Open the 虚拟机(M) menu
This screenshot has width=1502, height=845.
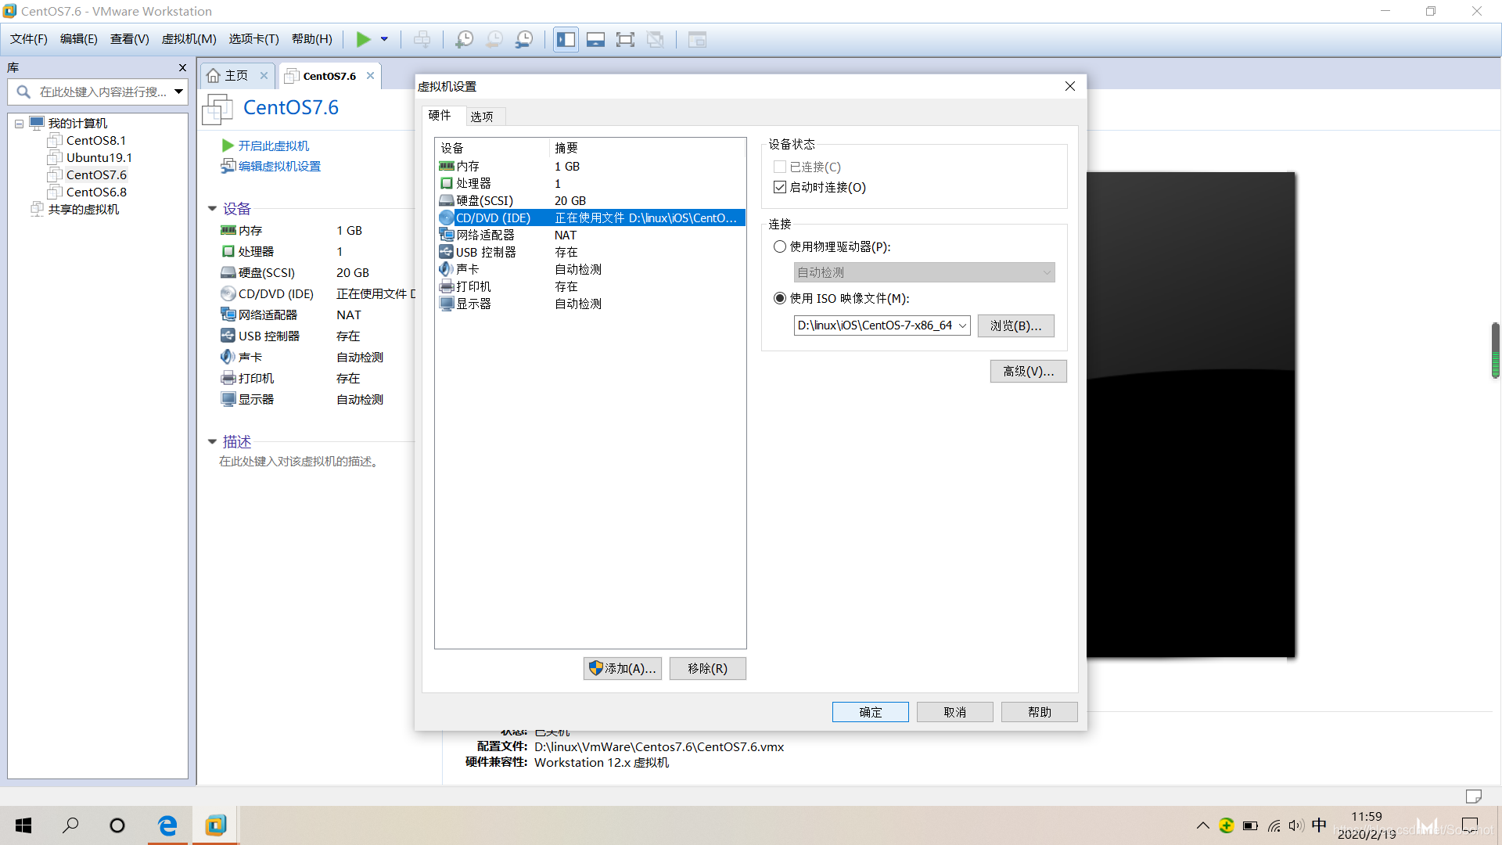pyautogui.click(x=189, y=39)
